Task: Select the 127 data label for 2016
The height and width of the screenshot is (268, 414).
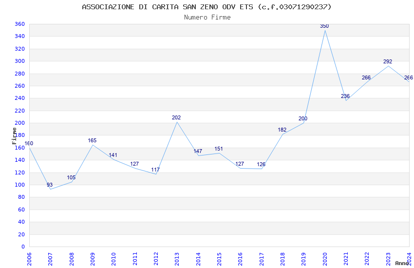Action: point(240,164)
